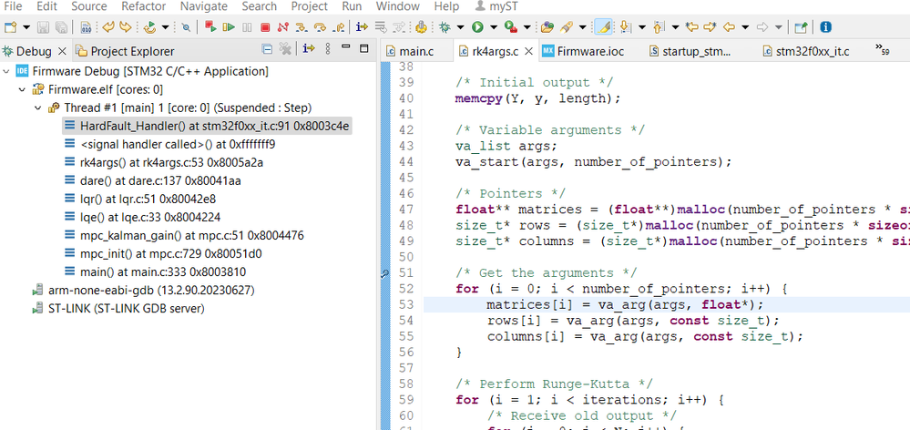Viewport: 910px width, 430px height.
Task: Click the Step Return icon
Action: 338,26
